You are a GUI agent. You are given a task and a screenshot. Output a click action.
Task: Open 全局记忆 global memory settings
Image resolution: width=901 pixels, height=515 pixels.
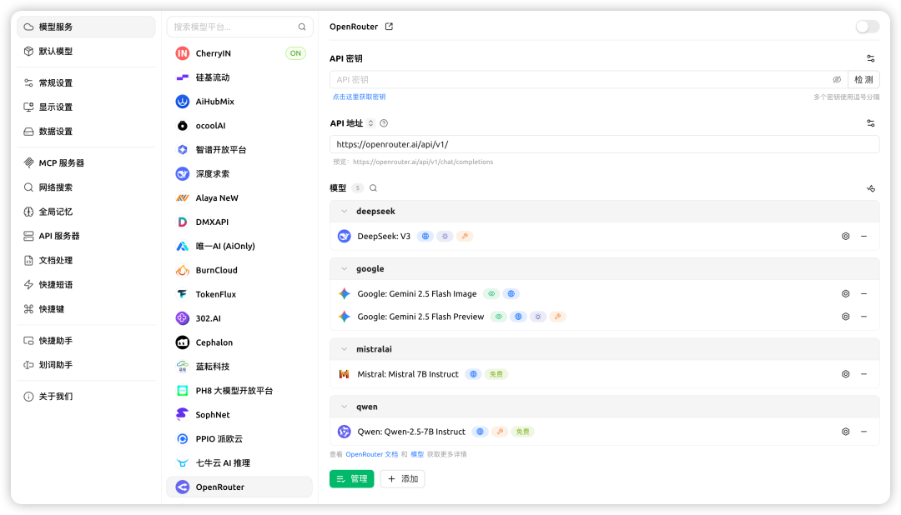click(x=86, y=212)
